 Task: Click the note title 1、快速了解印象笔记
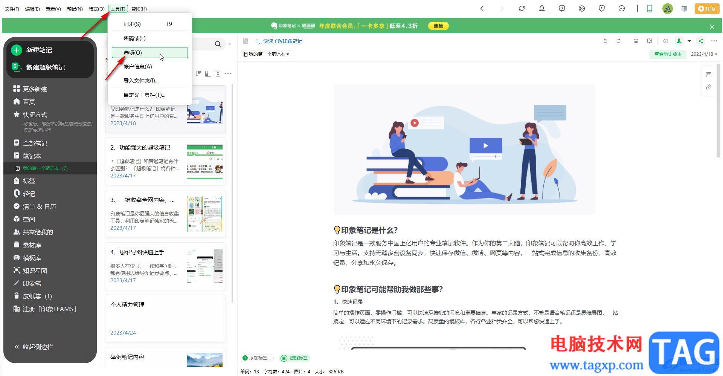[279, 41]
